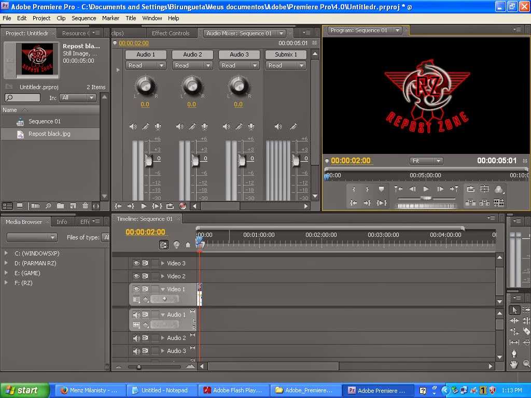The image size is (531, 398).
Task: Open the Sequence menu
Action: [83, 18]
